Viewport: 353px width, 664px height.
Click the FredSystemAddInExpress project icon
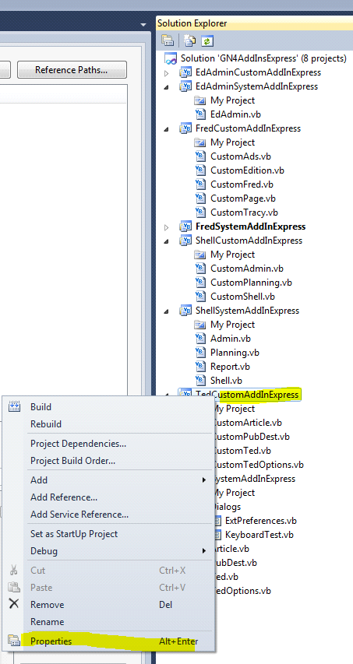pos(185,227)
